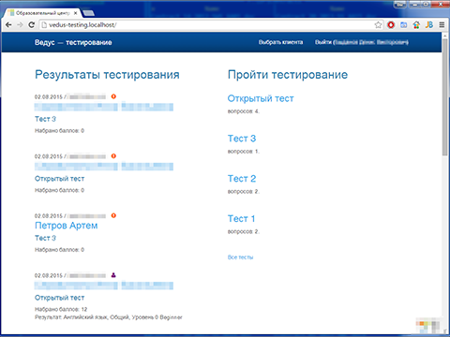Start the Открытый тест under Пройти тестирование
Image resolution: width=450 pixels, height=337 pixels.
point(261,98)
